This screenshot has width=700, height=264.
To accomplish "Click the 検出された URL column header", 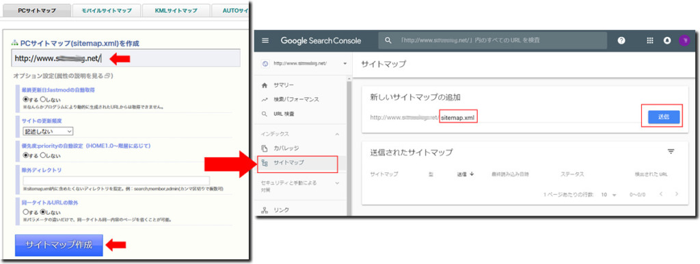I will point(651,174).
